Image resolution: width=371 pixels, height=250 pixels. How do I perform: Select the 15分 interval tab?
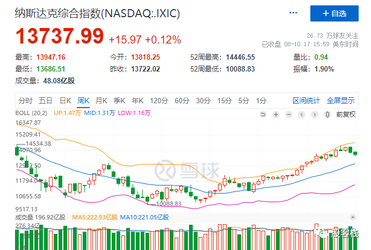tap(224, 101)
